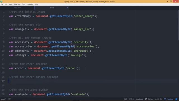Click the 'accessories' string on line 9

86,47
